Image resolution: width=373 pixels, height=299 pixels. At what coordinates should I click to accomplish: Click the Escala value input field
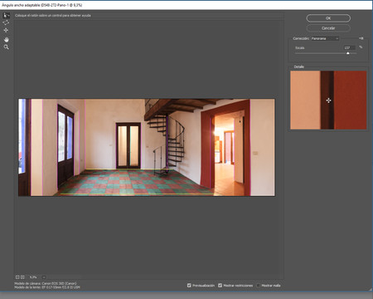(350, 47)
